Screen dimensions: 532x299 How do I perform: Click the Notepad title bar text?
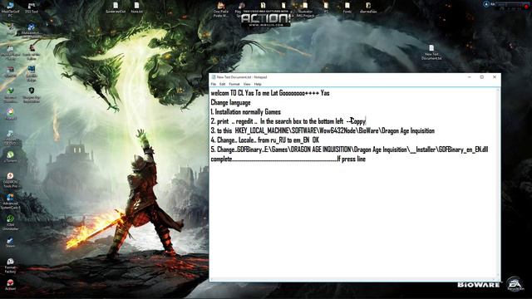(x=242, y=77)
